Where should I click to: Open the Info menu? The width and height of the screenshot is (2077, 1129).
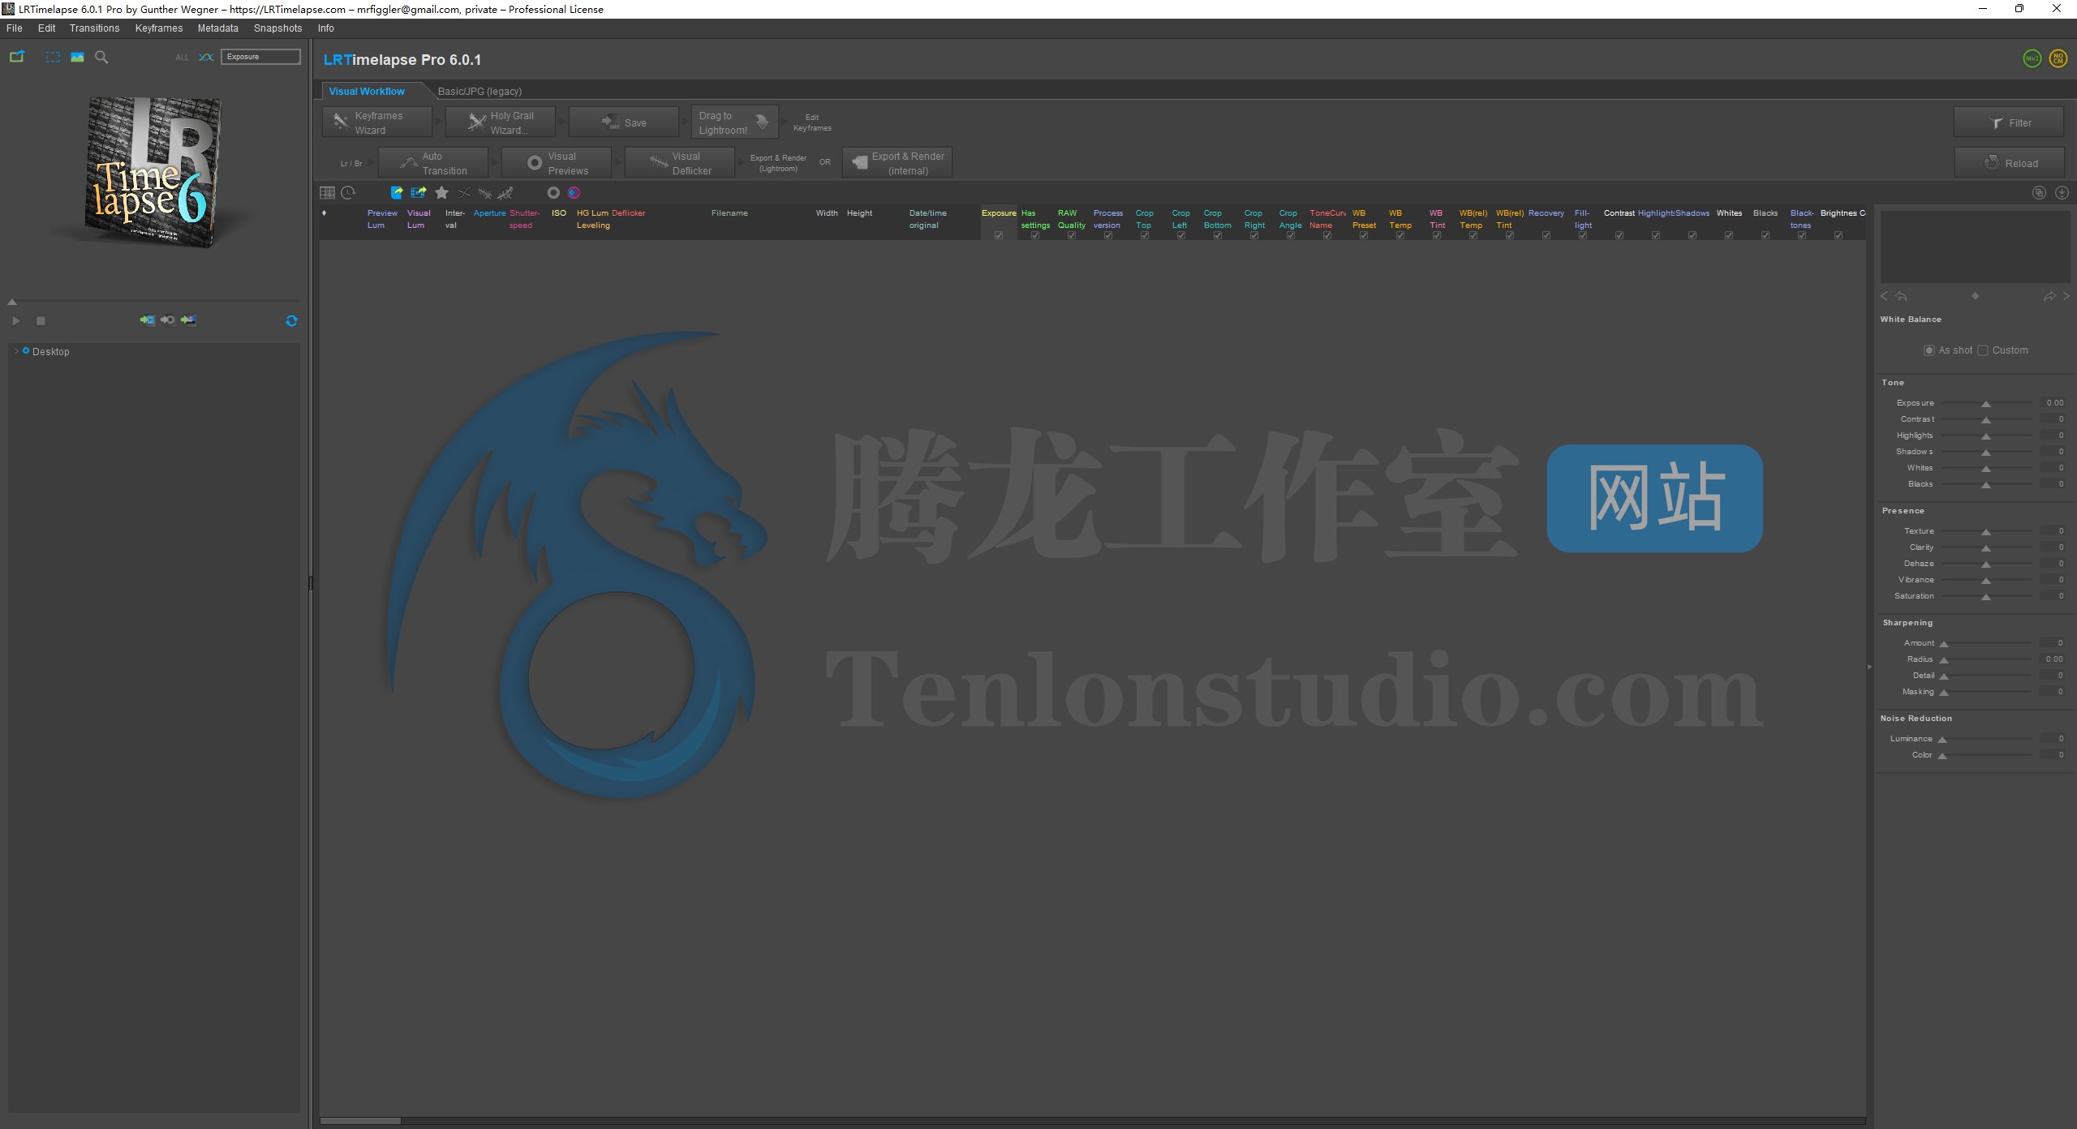(326, 28)
